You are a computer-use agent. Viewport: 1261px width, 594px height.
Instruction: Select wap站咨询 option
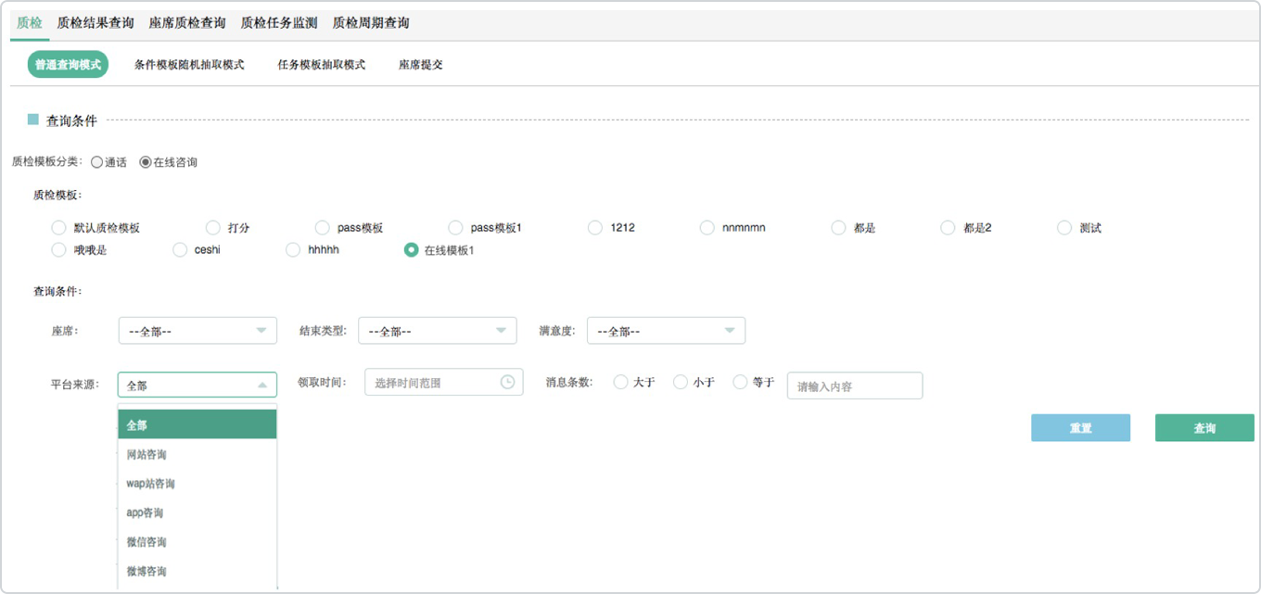[197, 483]
